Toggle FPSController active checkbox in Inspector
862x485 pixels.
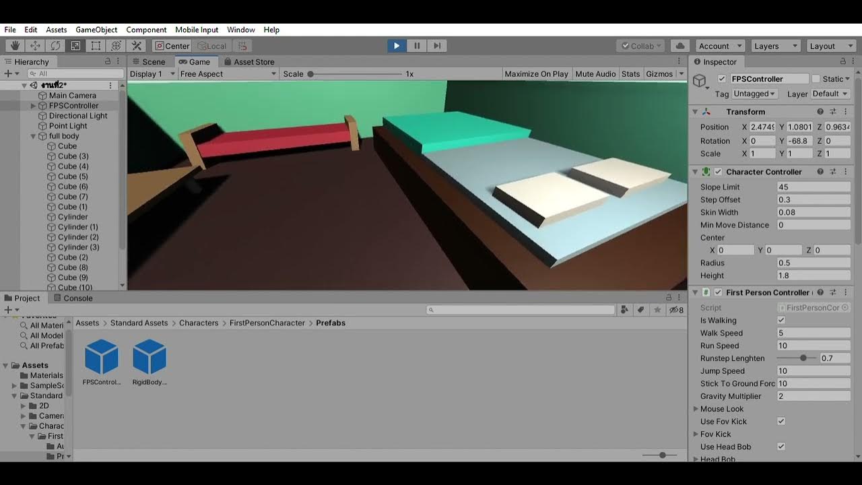(x=722, y=79)
